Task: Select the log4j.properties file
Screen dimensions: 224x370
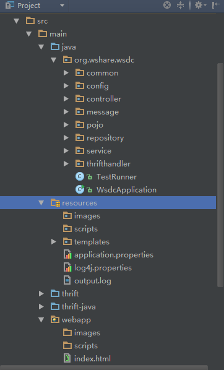Action: (x=103, y=268)
